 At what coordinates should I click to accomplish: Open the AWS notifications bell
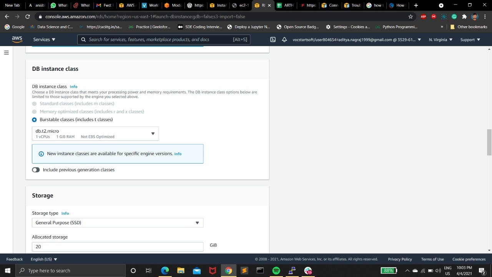click(x=284, y=40)
